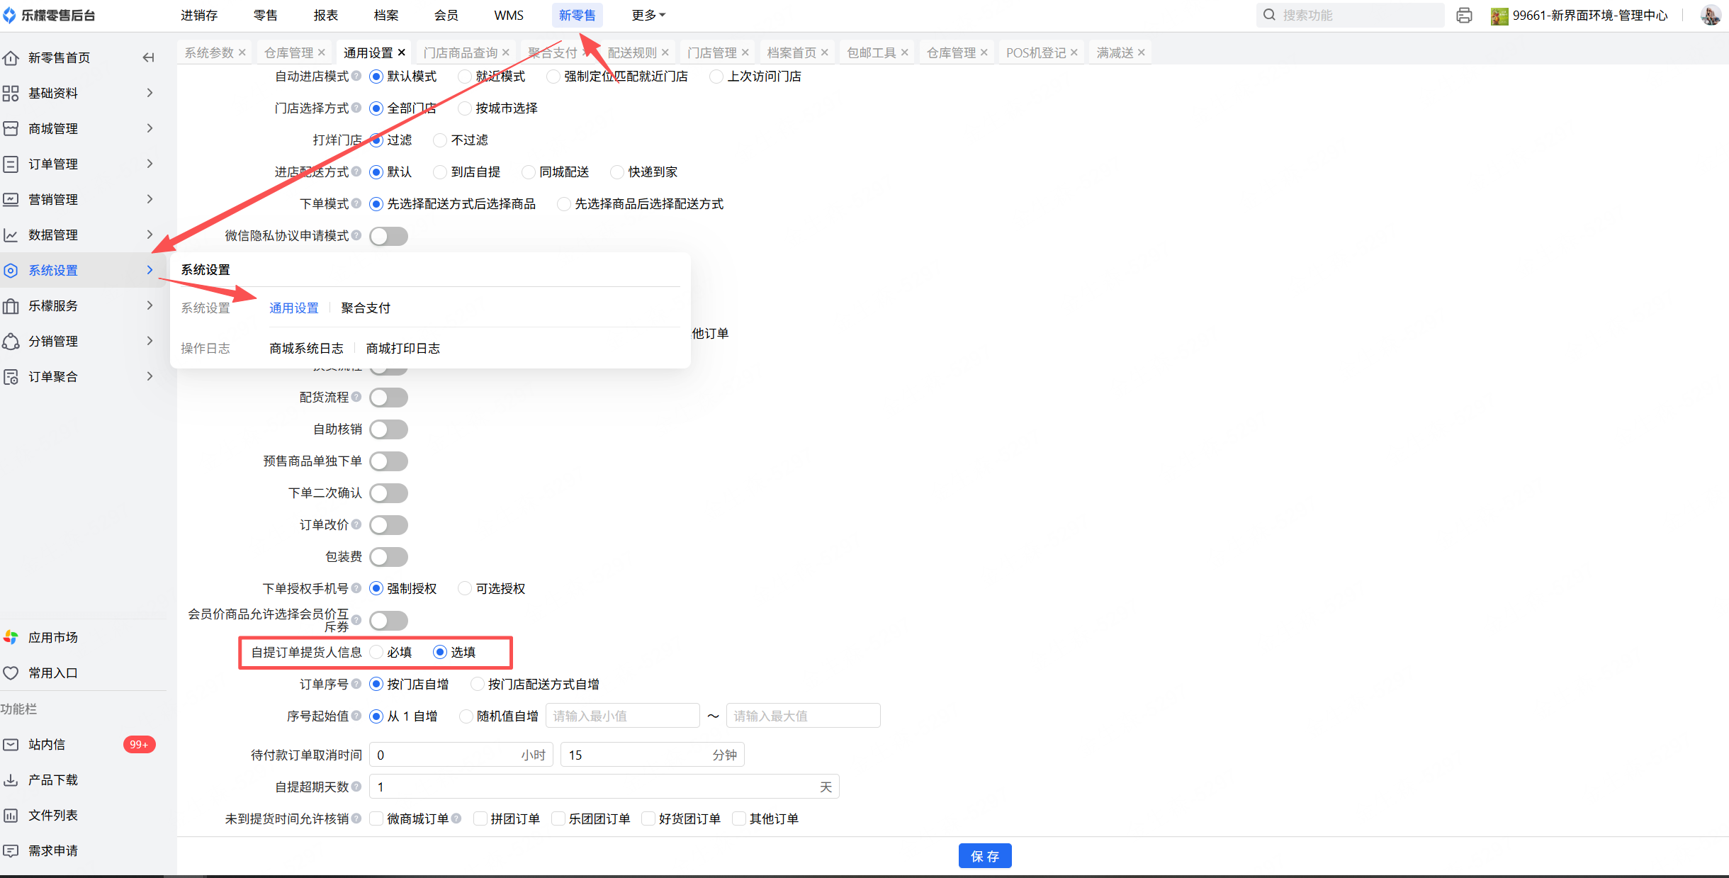Open 报表 in top menu bar
Viewport: 1729px width, 878px height.
pos(325,15)
